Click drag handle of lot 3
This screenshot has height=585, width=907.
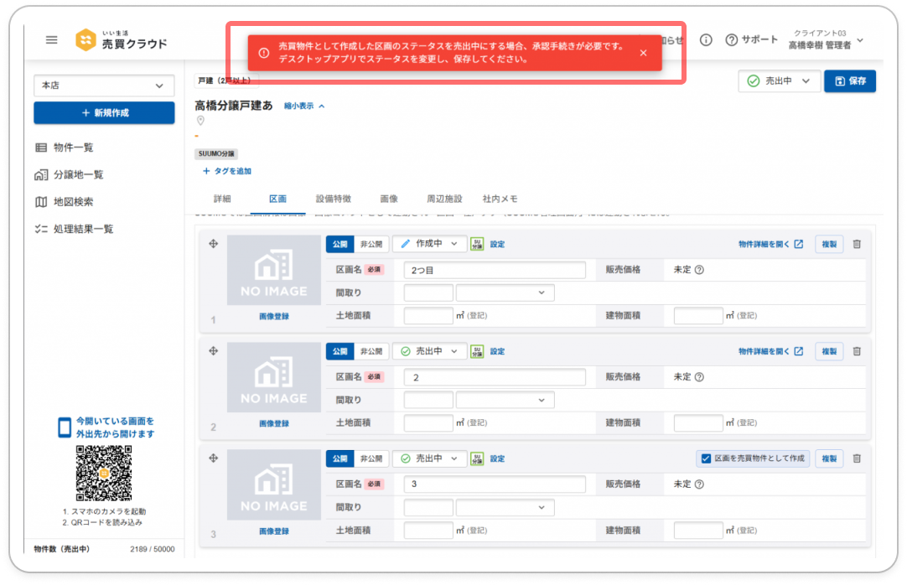(x=214, y=458)
